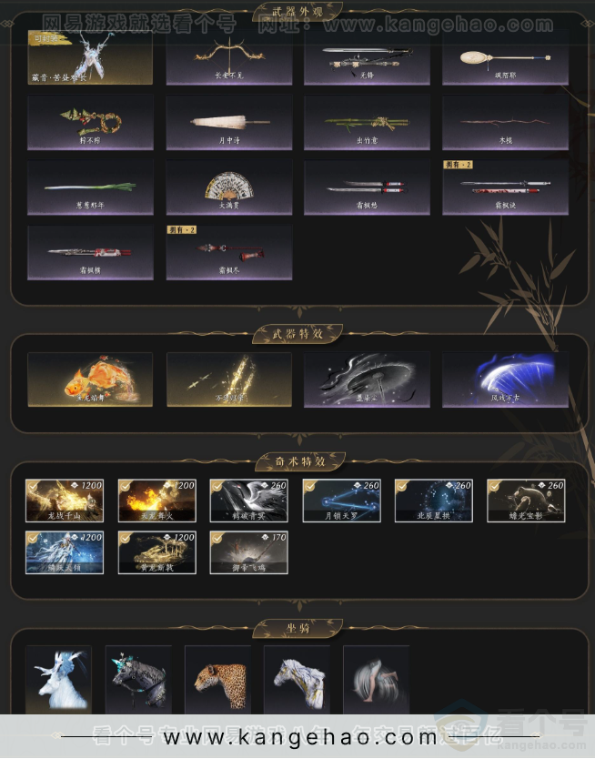Open the 坐骑 mounts section header

297,628
